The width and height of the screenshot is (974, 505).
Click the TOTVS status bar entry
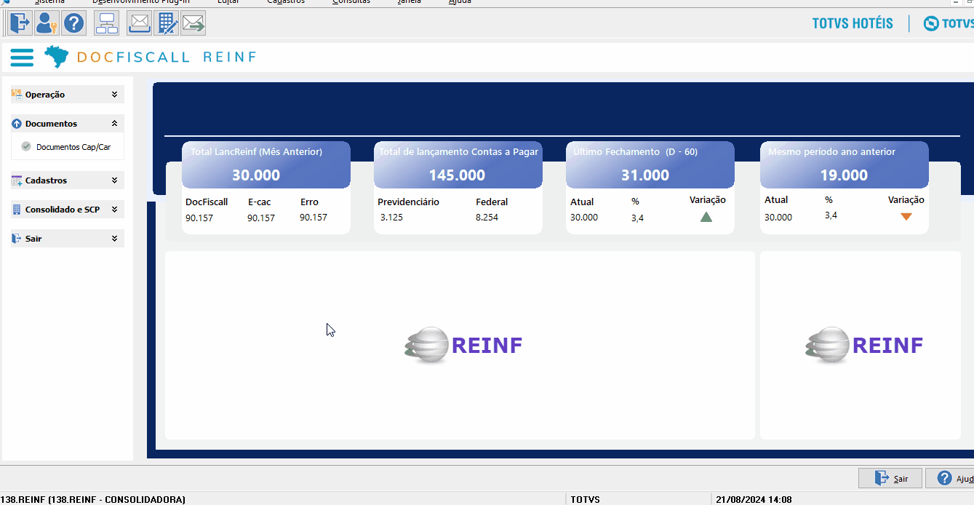click(586, 499)
